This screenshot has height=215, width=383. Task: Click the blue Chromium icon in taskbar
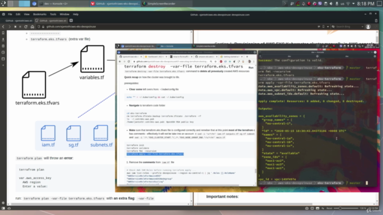pos(34,4)
